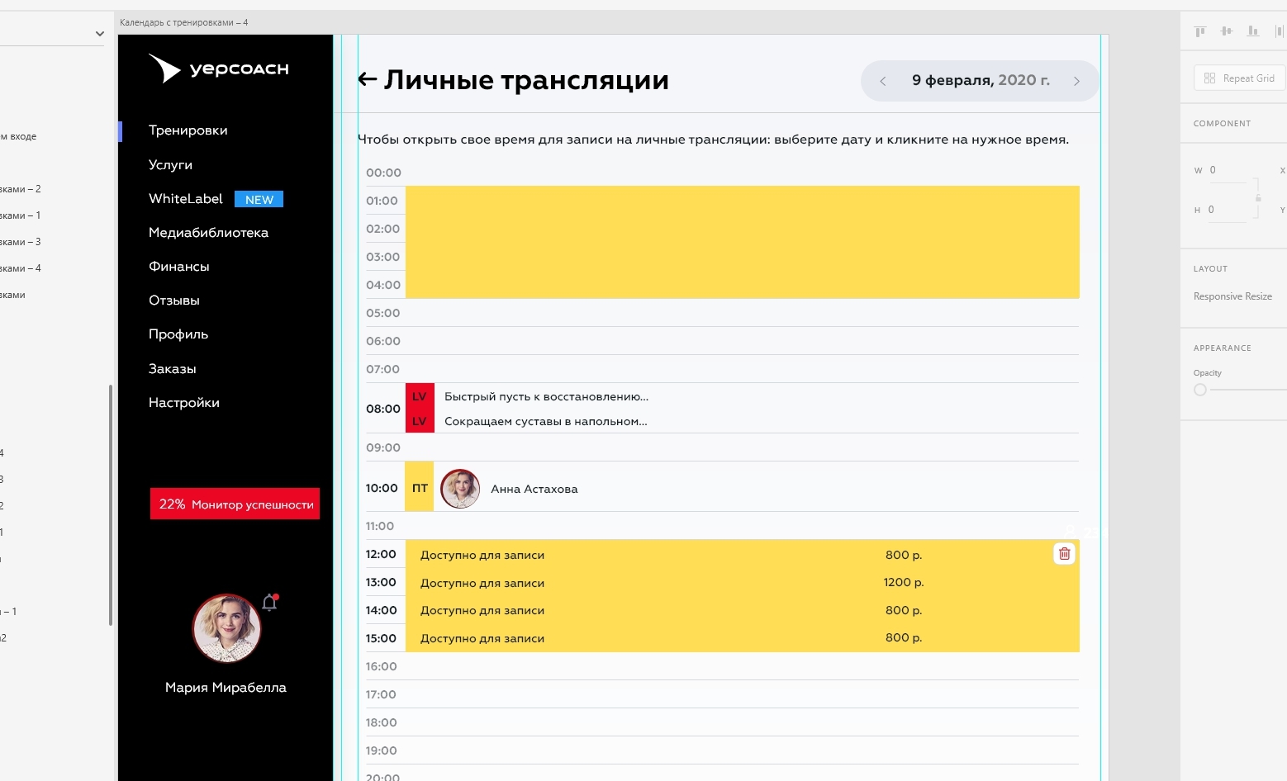Screen dimensions: 1287x781
Task: Select the Анна Астахова avatar thumbnail
Action: click(460, 489)
